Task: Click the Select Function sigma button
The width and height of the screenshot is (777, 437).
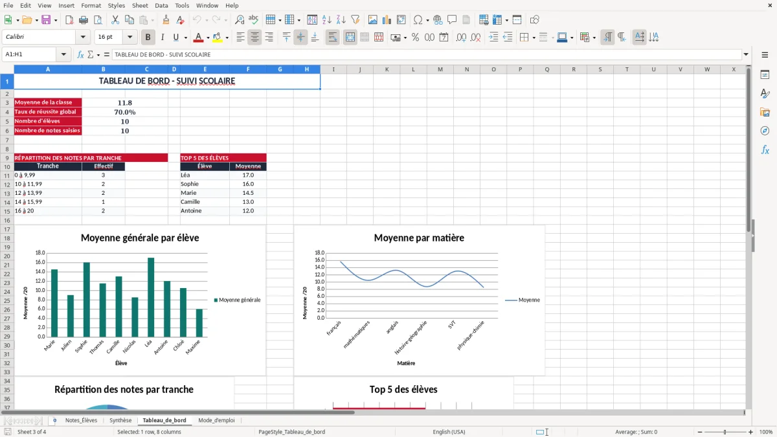Action: (92, 54)
